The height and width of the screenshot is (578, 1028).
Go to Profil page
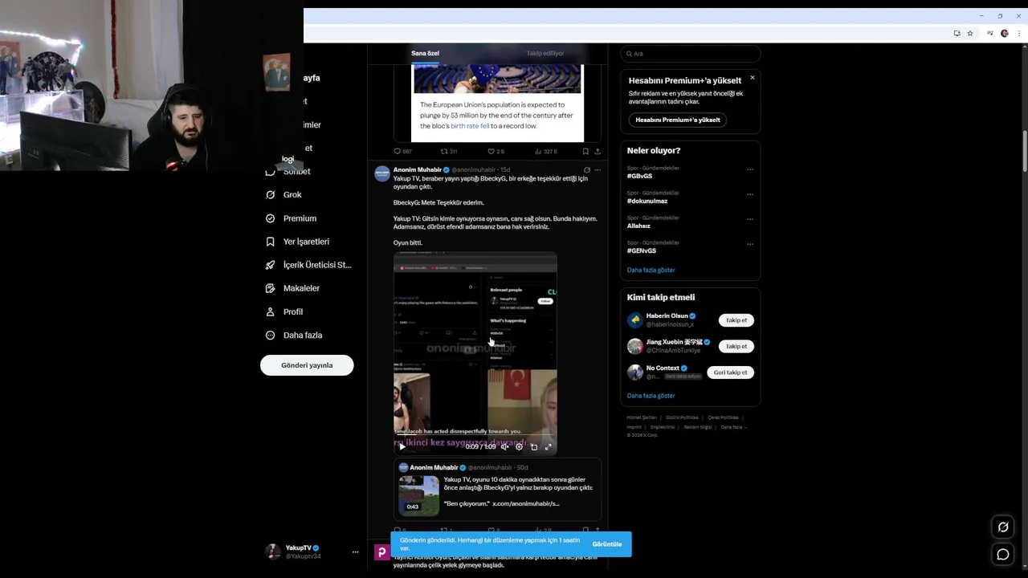(x=284, y=311)
